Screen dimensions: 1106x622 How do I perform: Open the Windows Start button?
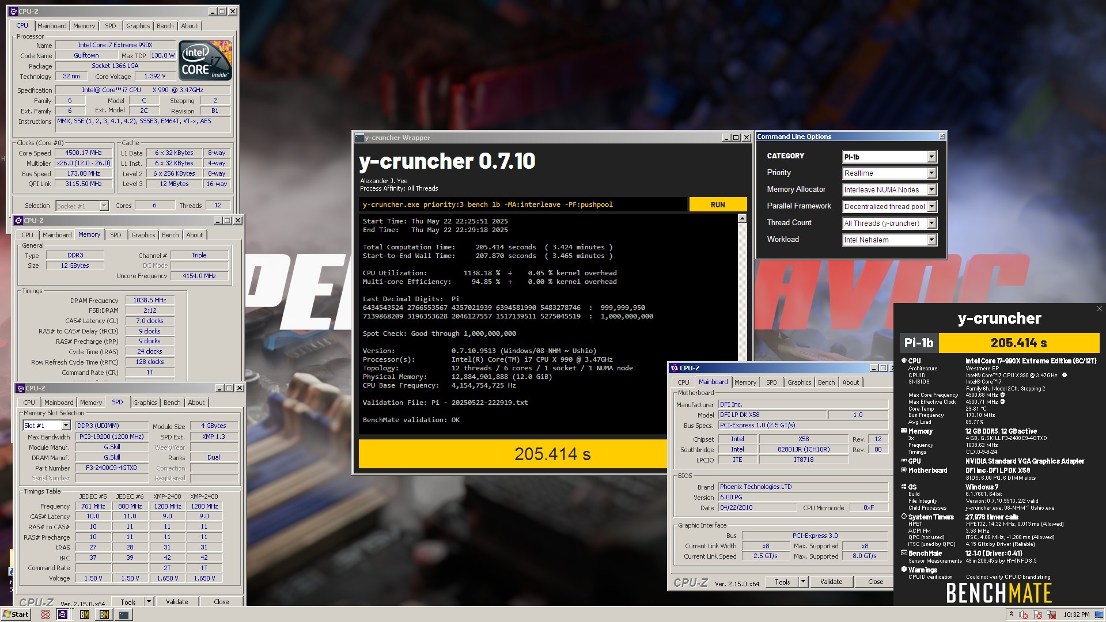[x=16, y=615]
